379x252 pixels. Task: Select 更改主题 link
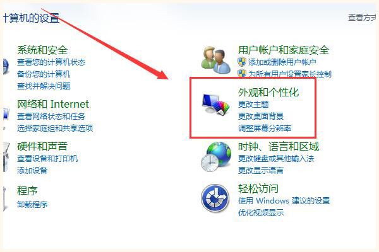253,105
